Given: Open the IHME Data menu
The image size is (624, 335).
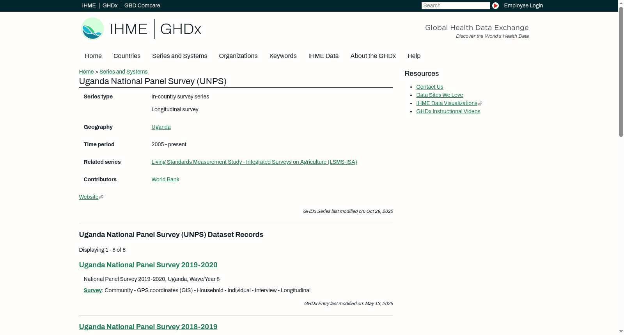Looking at the screenshot, I should point(323,56).
